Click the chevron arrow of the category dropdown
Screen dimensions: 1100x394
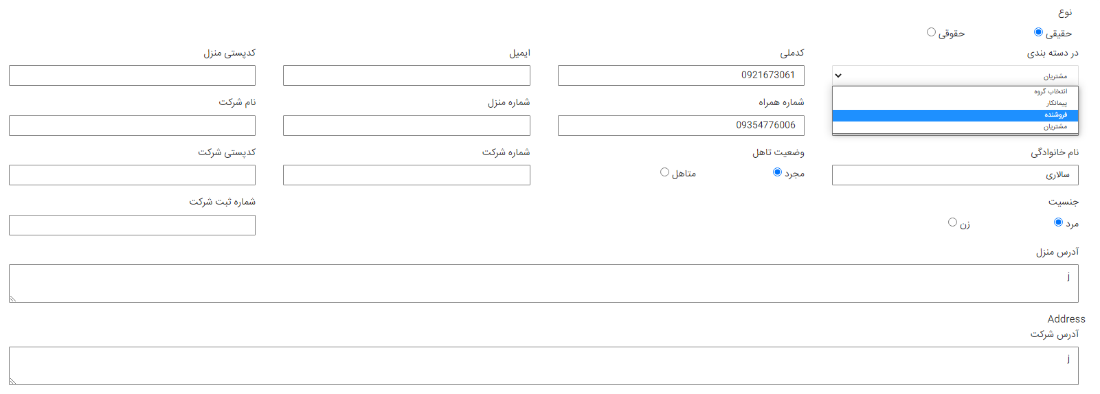pos(839,76)
